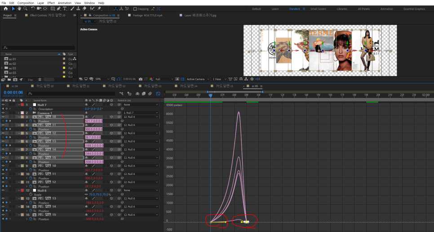
Task: Toggle visibility of layer 12 Null 6
Action: [3, 190]
